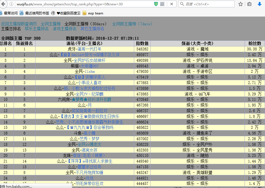Switch to '娱乐主播排名' category
The height and width of the screenshot is (188, 265).
click(x=37, y=29)
